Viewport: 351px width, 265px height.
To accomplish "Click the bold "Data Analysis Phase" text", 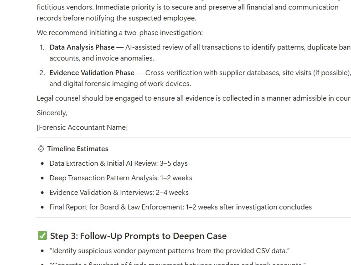I will click(x=82, y=47).
